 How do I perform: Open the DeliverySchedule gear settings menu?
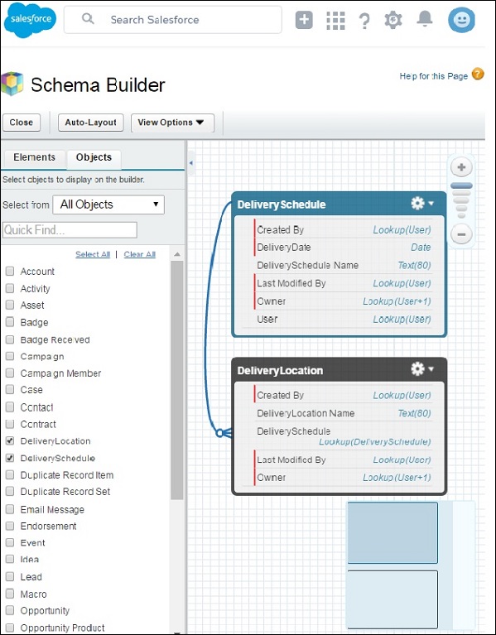click(x=422, y=204)
